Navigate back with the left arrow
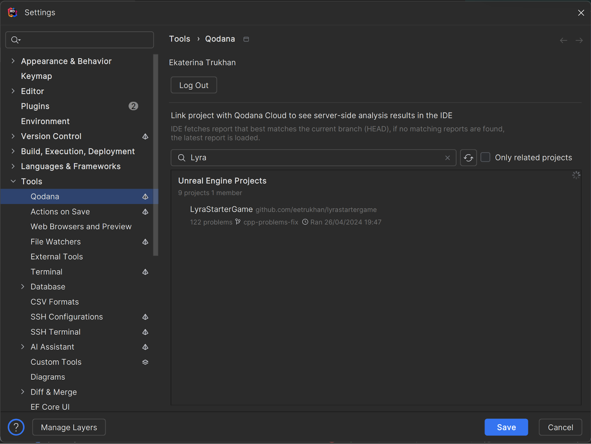The image size is (591, 444). (x=563, y=40)
